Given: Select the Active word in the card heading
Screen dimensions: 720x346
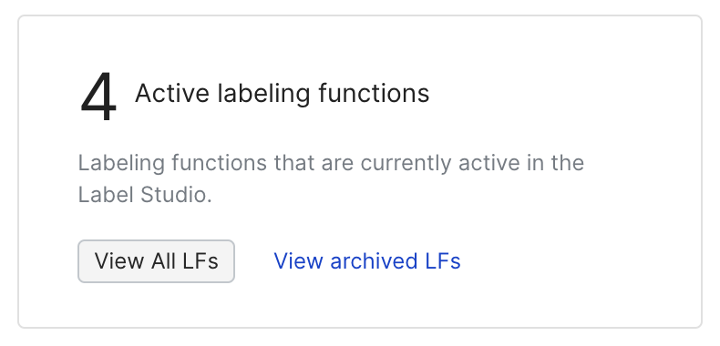Looking at the screenshot, I should (x=172, y=94).
